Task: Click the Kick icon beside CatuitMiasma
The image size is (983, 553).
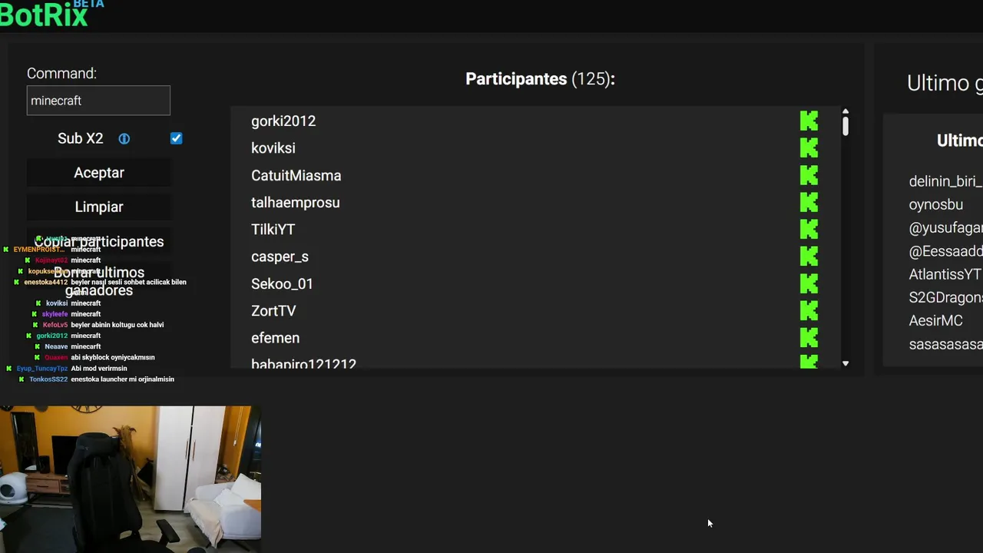Action: (809, 175)
